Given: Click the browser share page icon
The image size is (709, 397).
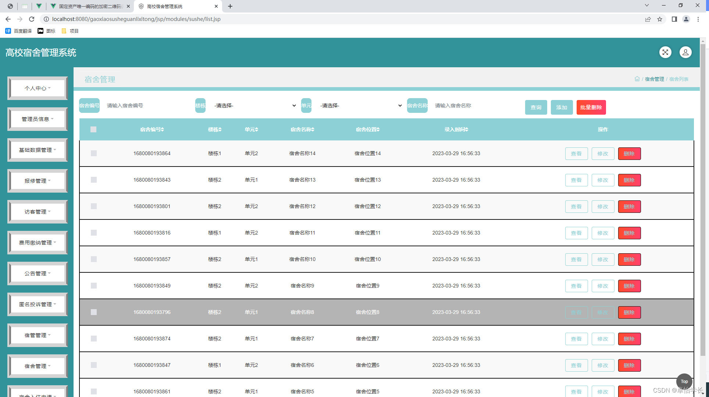Looking at the screenshot, I should pos(648,19).
